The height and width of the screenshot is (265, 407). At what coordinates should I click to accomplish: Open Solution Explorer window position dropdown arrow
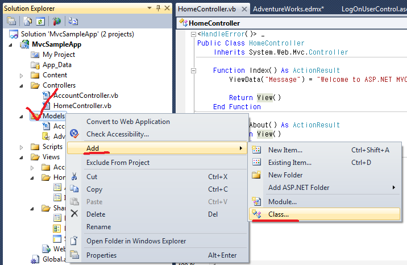click(x=149, y=8)
